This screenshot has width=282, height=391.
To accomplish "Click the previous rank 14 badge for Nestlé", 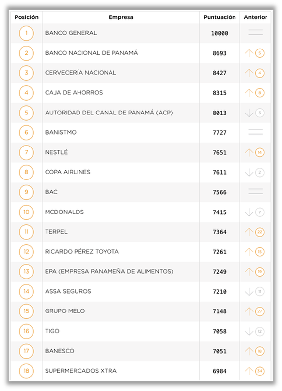I will click(x=260, y=153).
